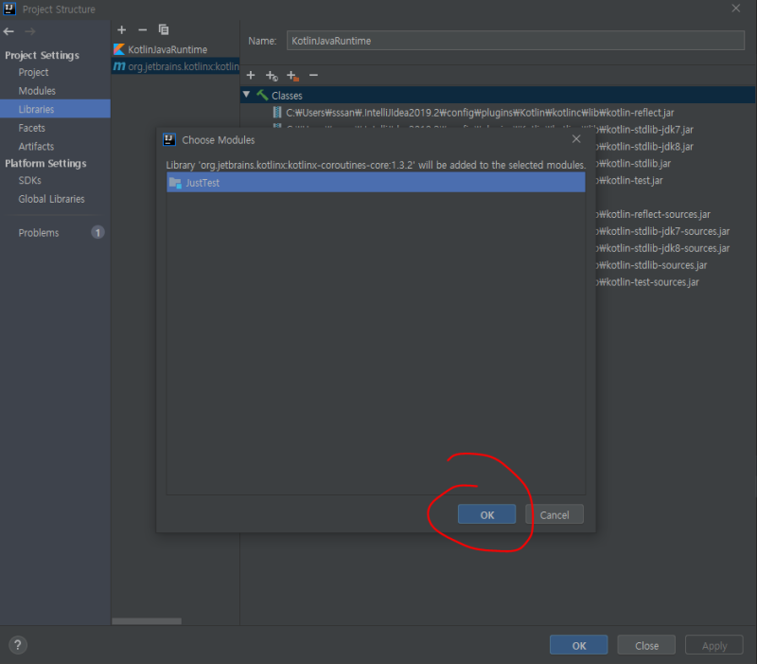Click the exclude icon in the roots toolbar

click(292, 75)
